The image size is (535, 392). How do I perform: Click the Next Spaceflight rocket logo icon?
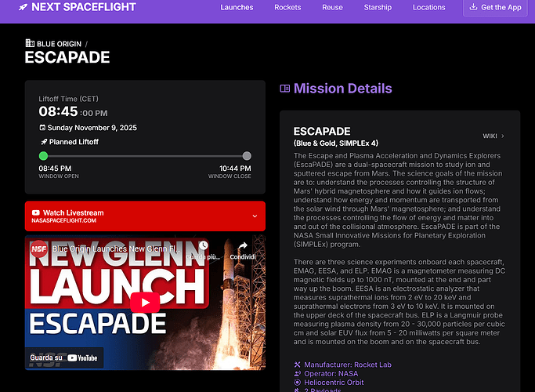point(23,7)
